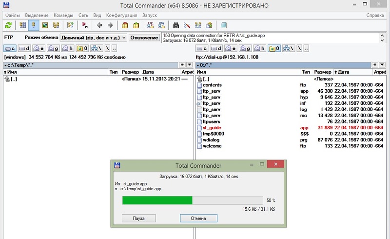Select drive c in the right panel
Image resolution: width=390 pixels, height=239 pixels.
tap(202, 49)
